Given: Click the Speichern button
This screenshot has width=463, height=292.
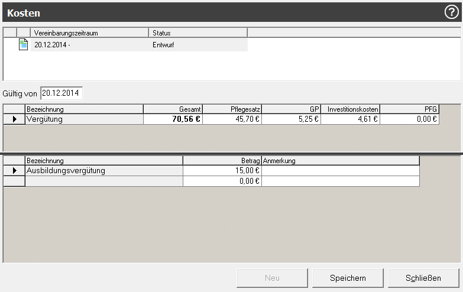Looking at the screenshot, I should point(347,278).
